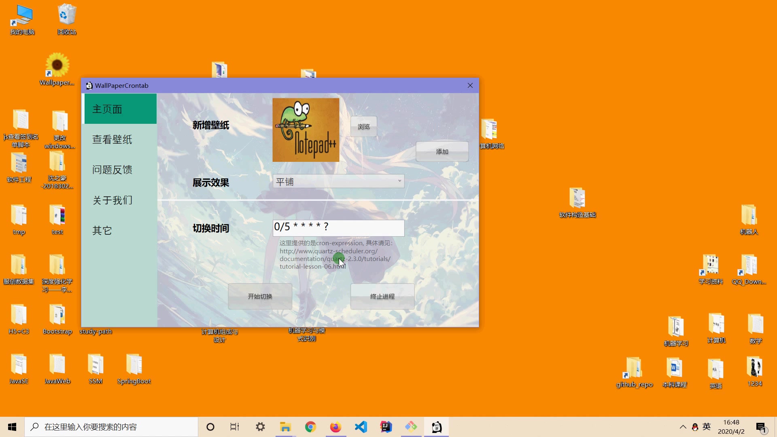Click the 浏览 browse button
Viewport: 777px width, 437px height.
click(x=363, y=127)
